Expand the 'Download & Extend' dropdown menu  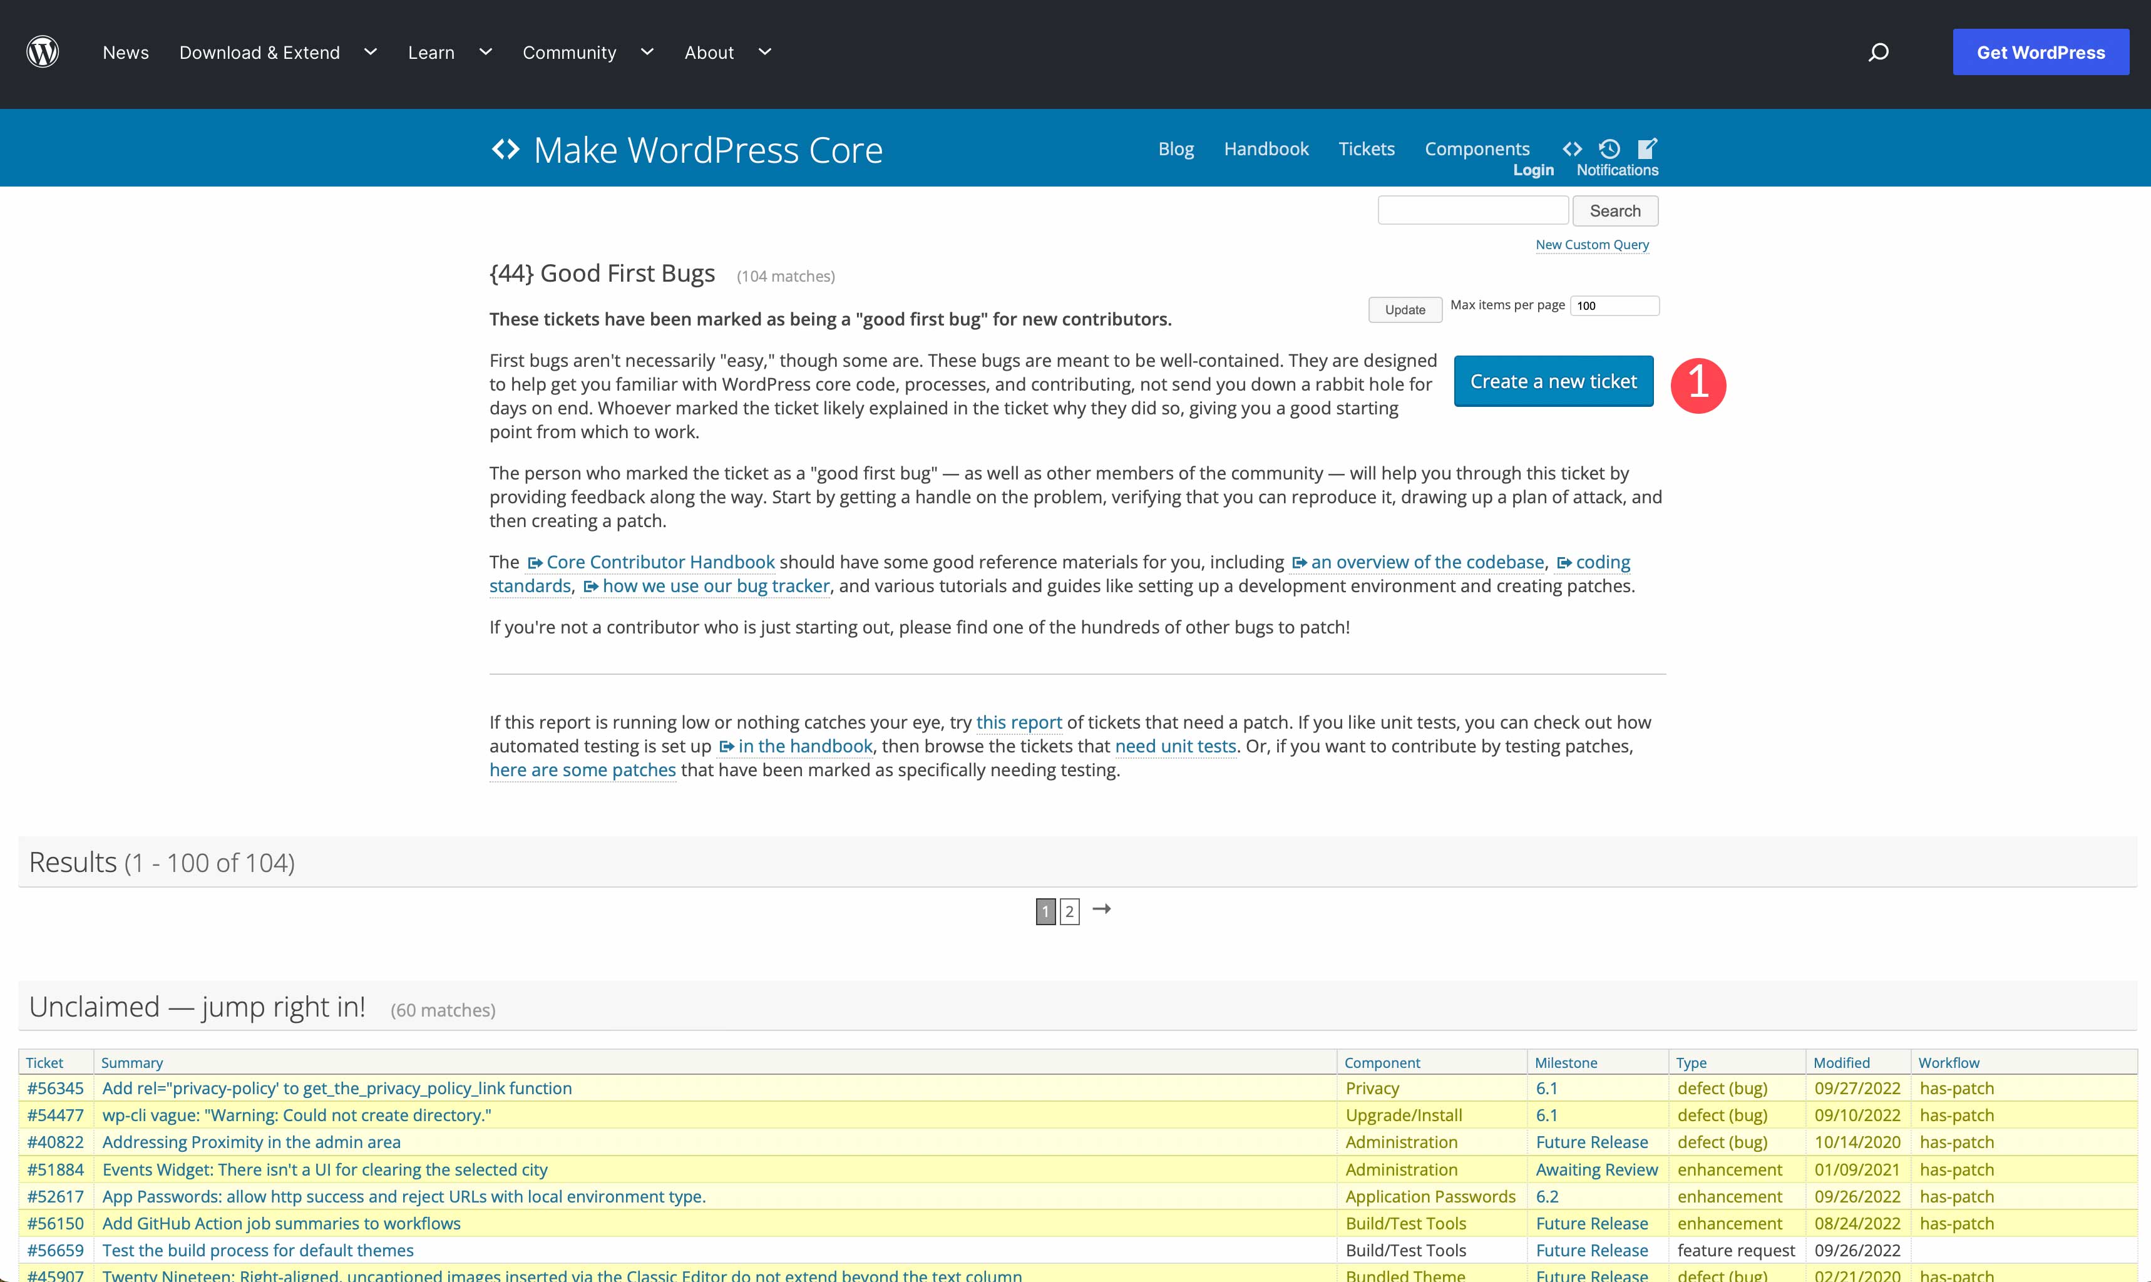pos(371,52)
